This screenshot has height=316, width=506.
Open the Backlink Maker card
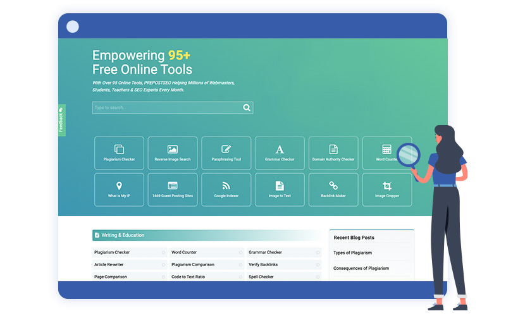333,190
